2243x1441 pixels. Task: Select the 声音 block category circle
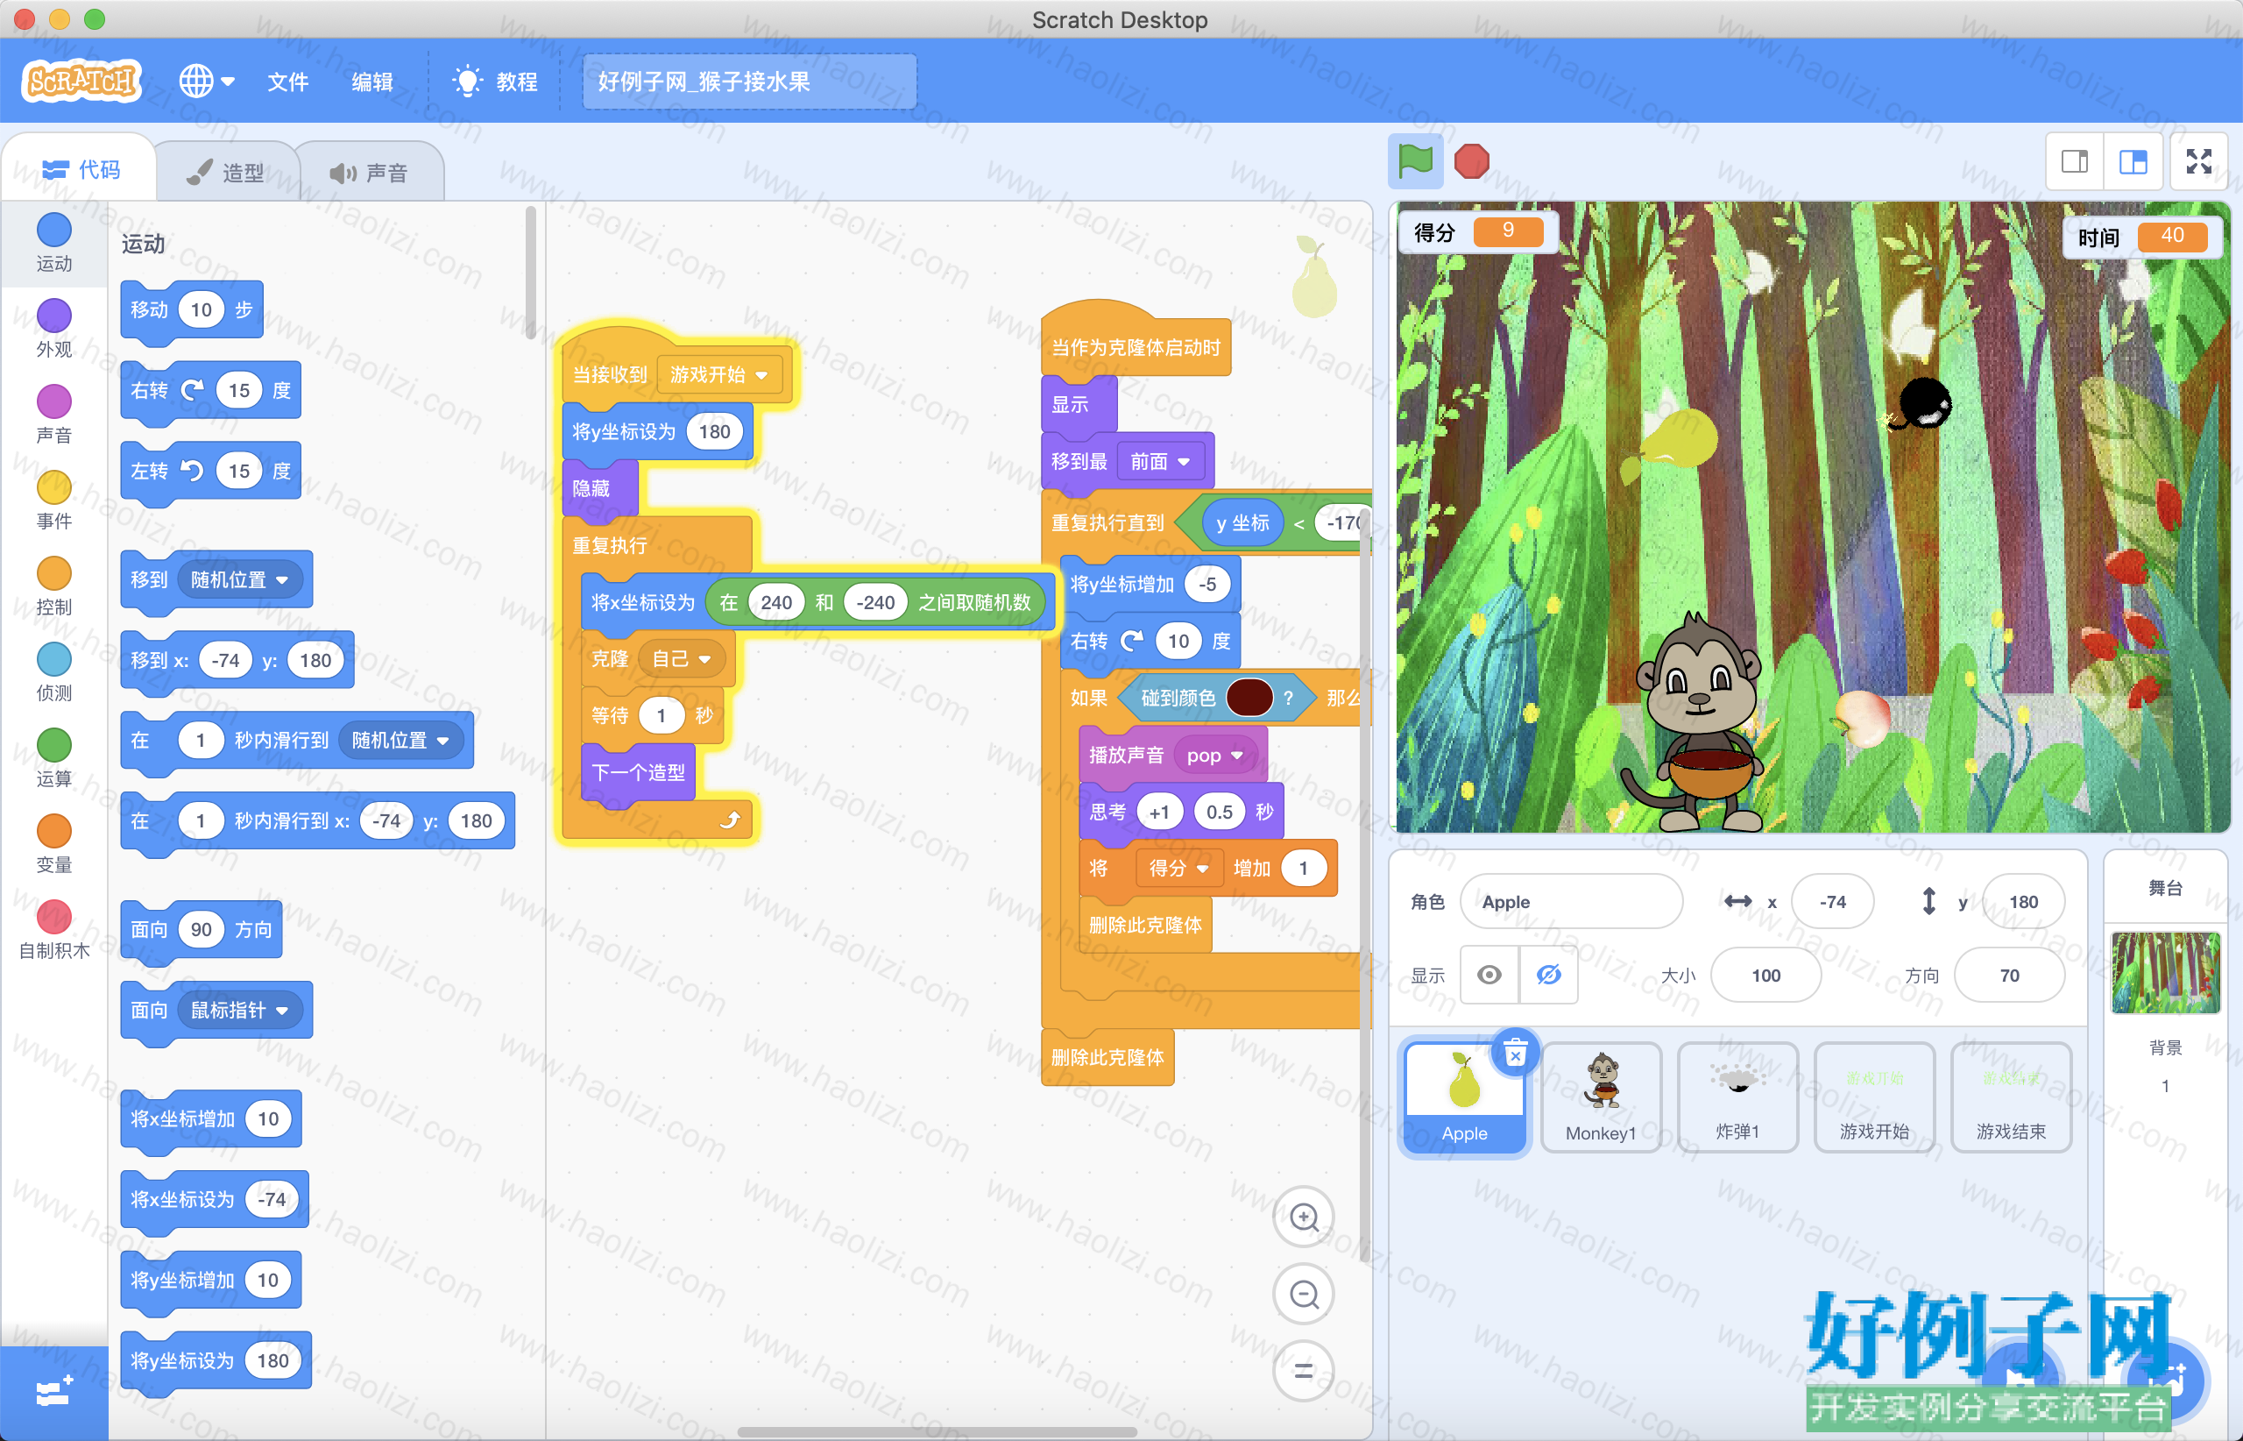(x=54, y=402)
